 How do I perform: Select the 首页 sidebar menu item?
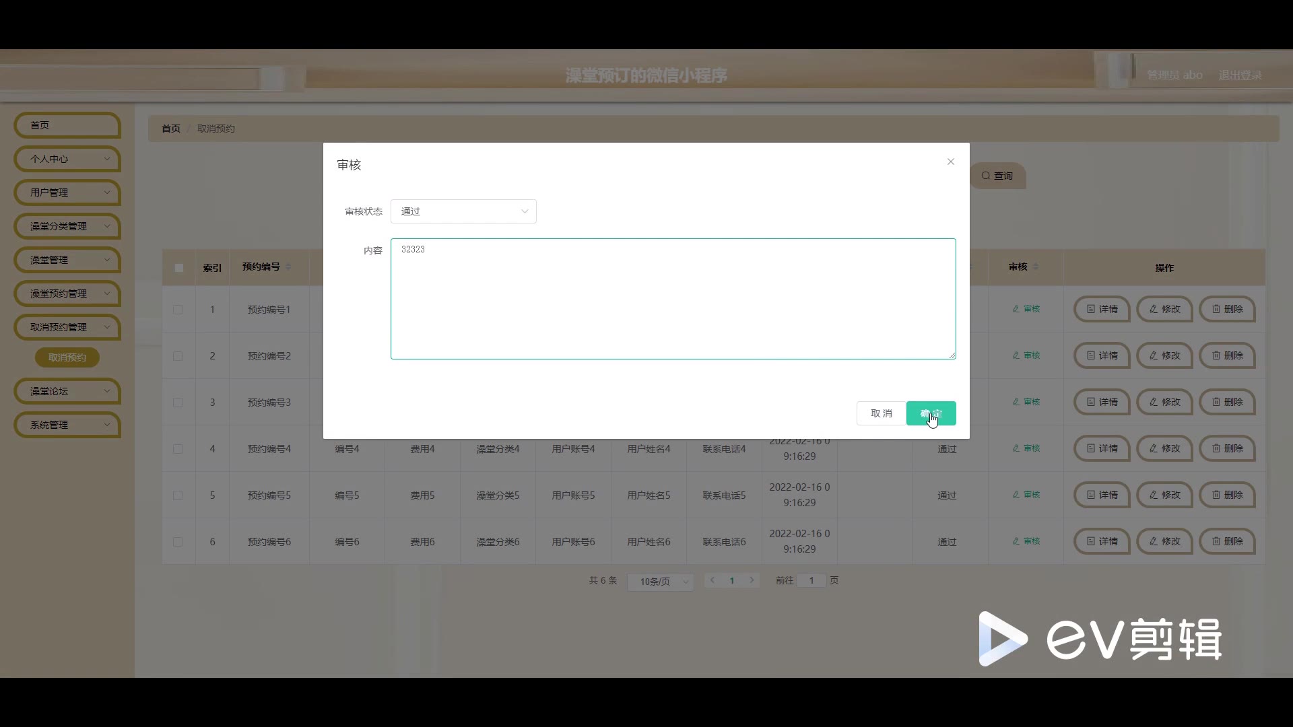click(67, 125)
